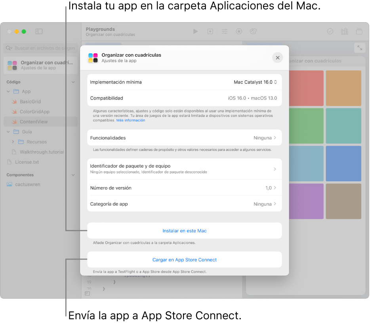This screenshot has height=324, width=370.
Task: Focus the Buscar en archivos de origen field
Action: 40,48
